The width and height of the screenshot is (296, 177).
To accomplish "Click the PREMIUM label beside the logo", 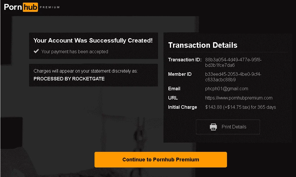I will (50, 7).
